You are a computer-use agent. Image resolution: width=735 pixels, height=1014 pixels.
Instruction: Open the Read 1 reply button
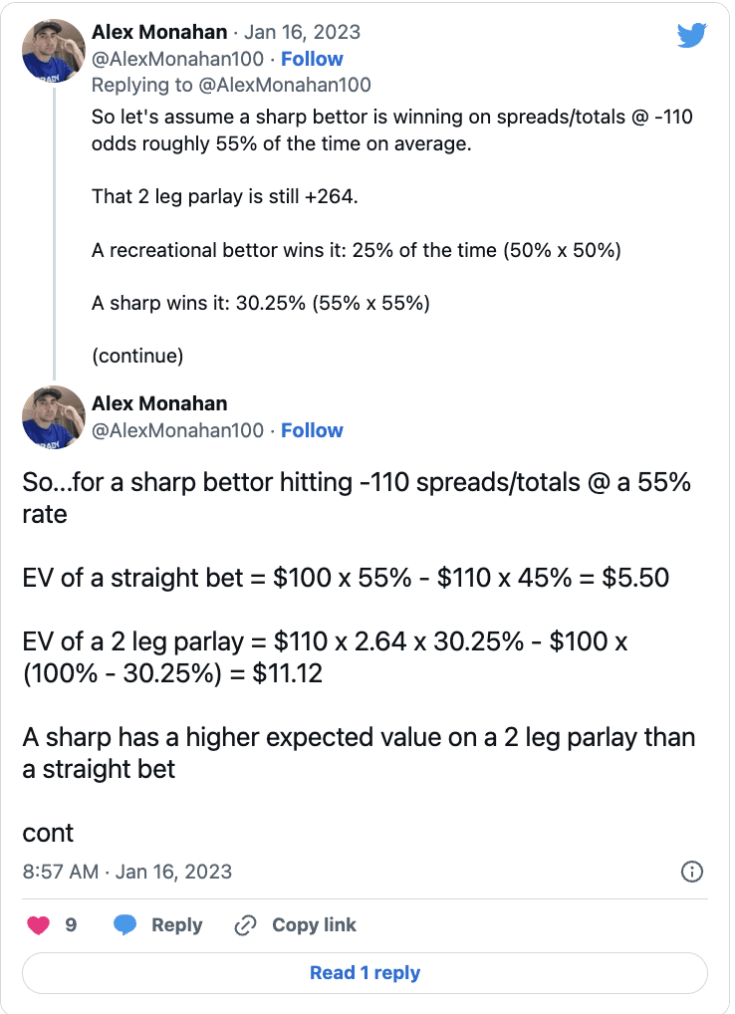point(365,972)
